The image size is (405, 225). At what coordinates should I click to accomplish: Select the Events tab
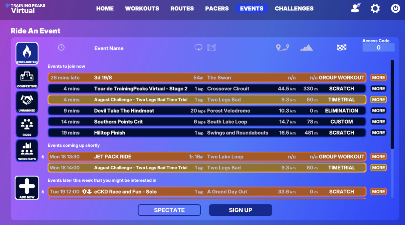coord(252,8)
